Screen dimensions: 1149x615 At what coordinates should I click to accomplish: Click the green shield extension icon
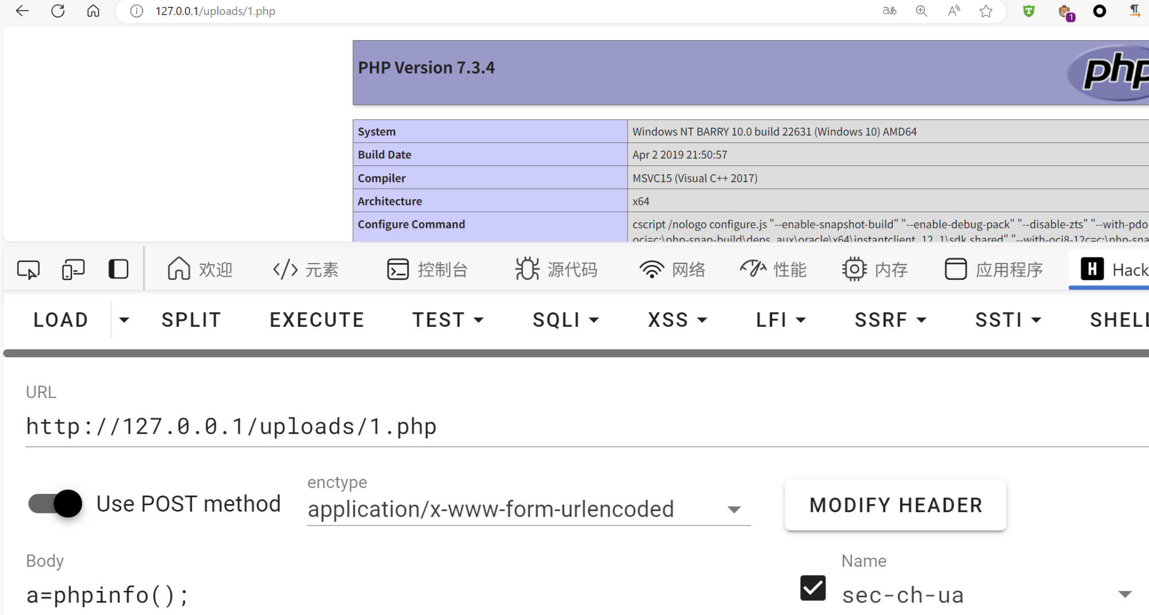[1028, 11]
